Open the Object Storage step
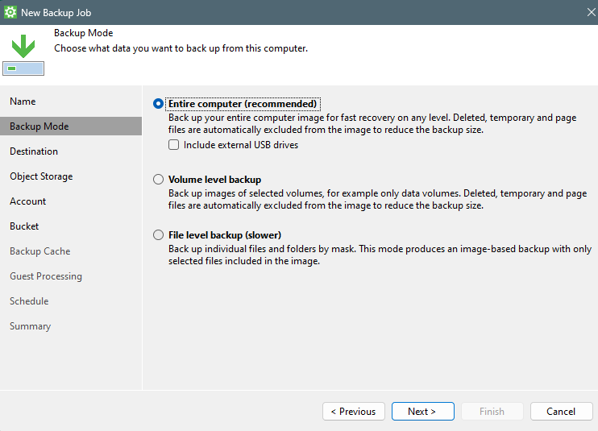The width and height of the screenshot is (598, 431). (x=41, y=176)
